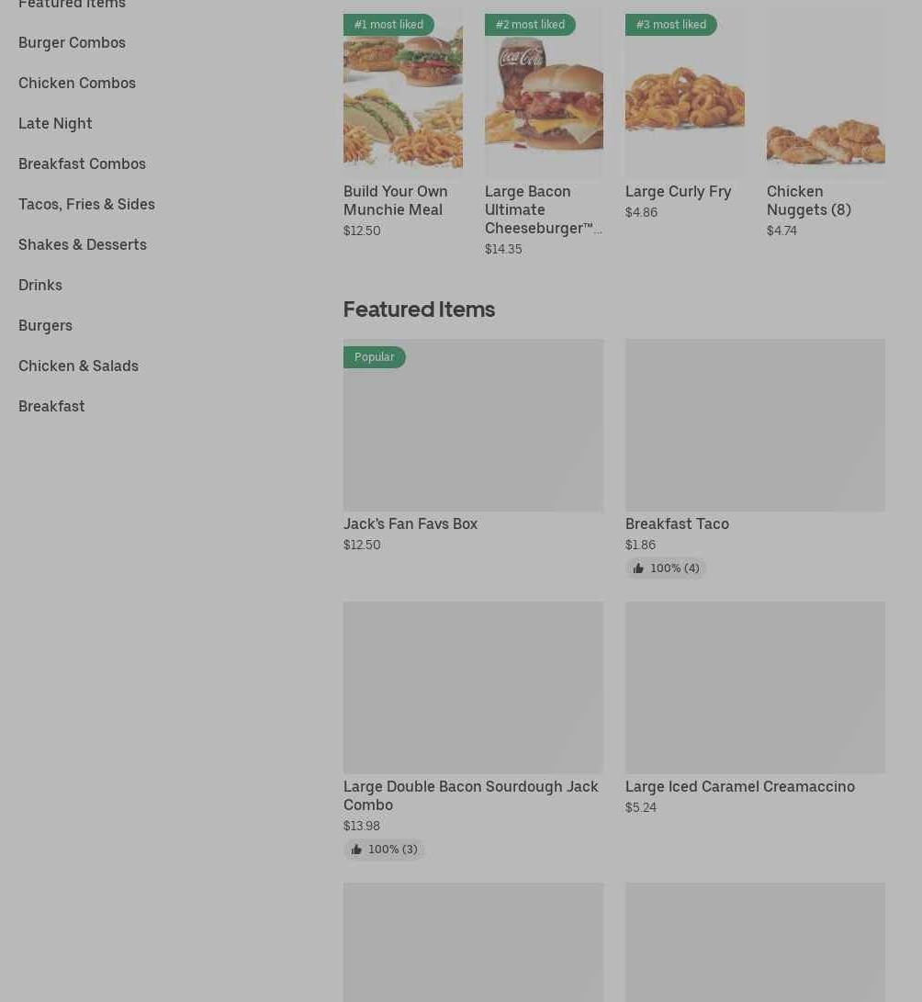Open Large Iced Caramel Creamaccino item
The image size is (922, 1002).
pos(739,786)
